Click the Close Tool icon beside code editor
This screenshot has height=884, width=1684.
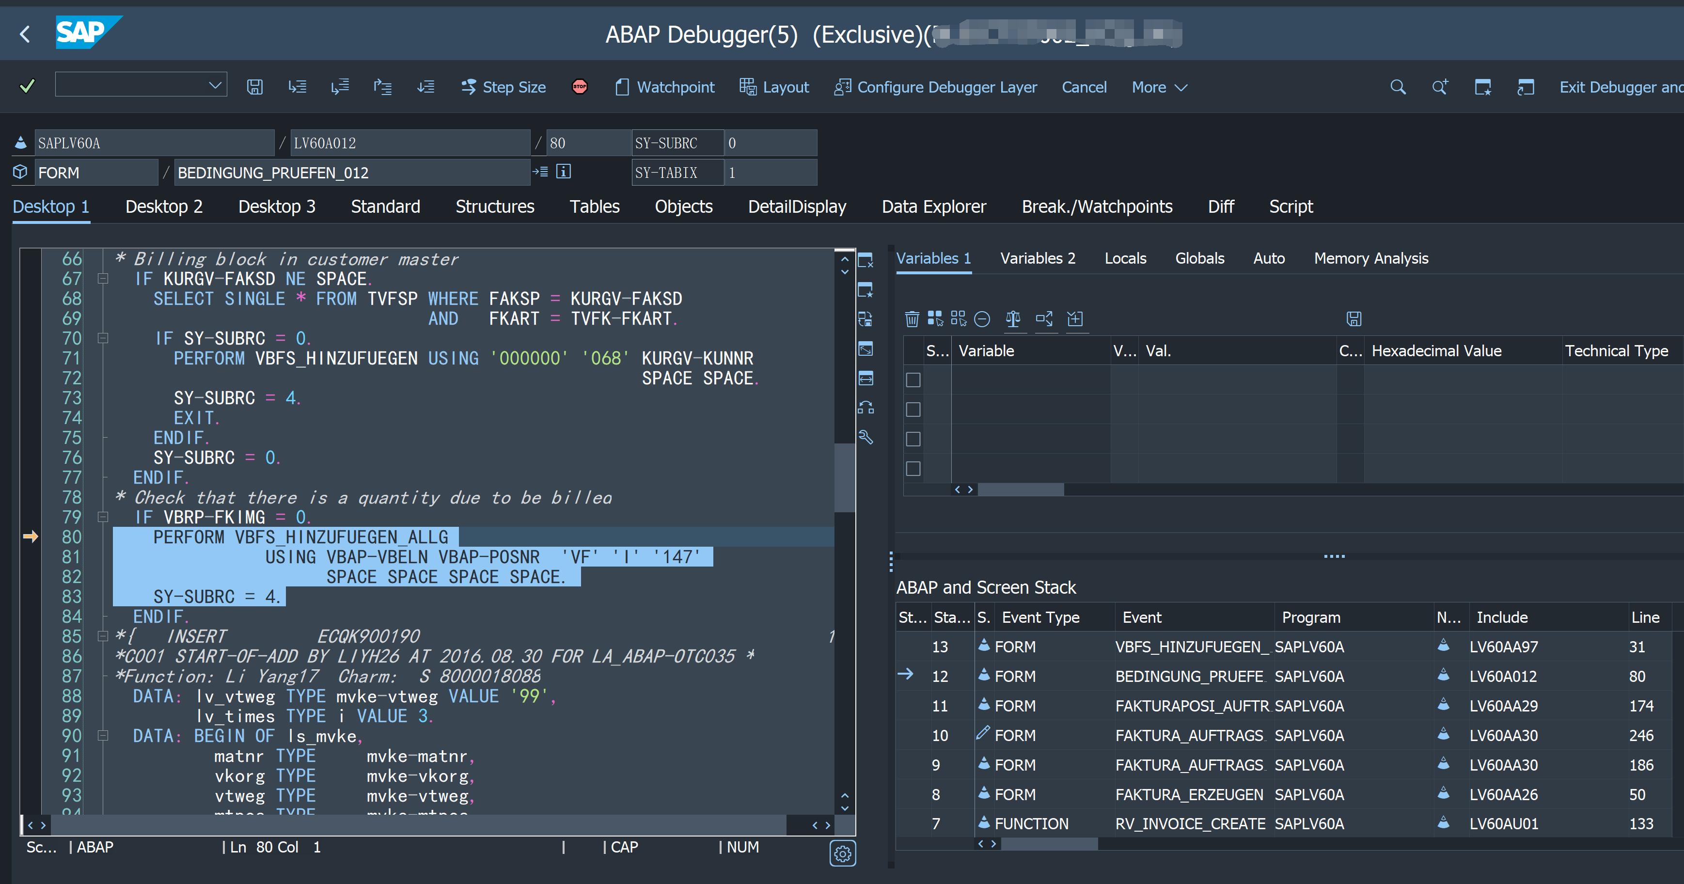(866, 260)
